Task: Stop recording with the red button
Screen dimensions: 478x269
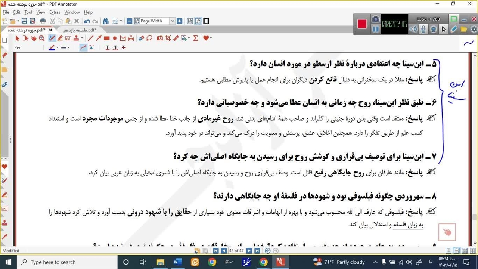Action: 362,24
